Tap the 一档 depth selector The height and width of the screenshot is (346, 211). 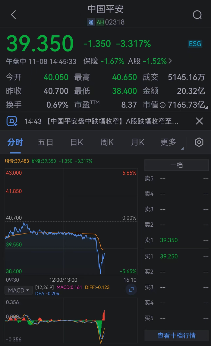point(176,165)
